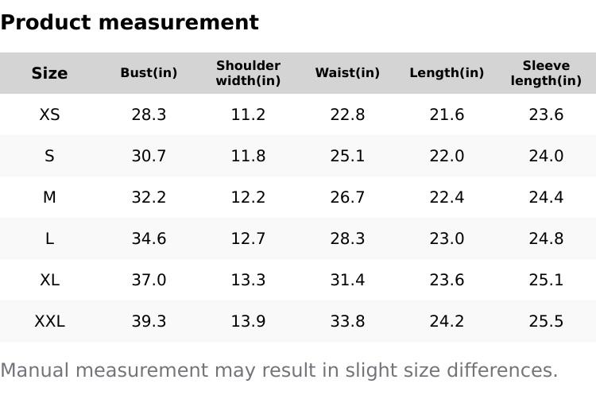The width and height of the screenshot is (596, 399).
Task: Select the XL size row label
Action: 49,280
